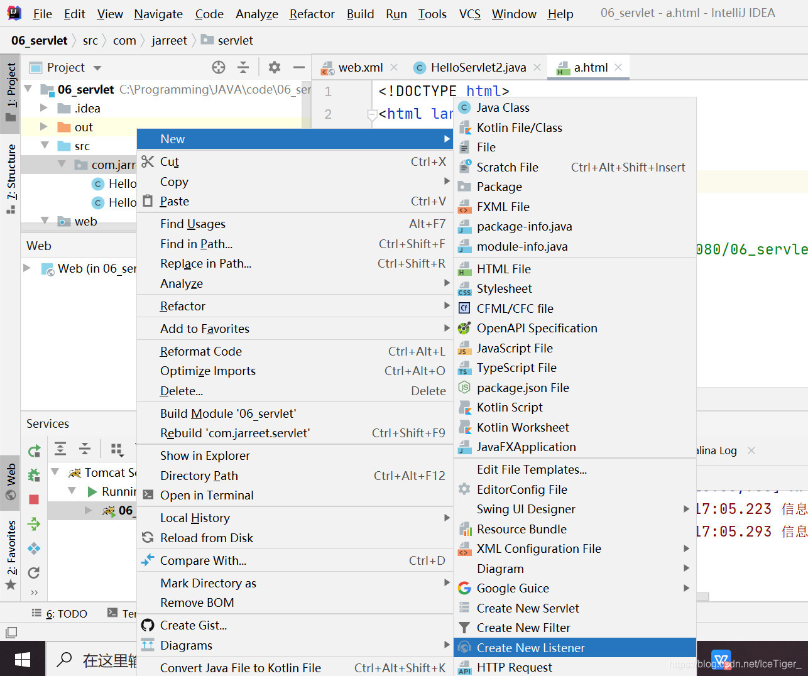The width and height of the screenshot is (808, 676).
Task: Click the Windows Start button
Action: pos(23,659)
